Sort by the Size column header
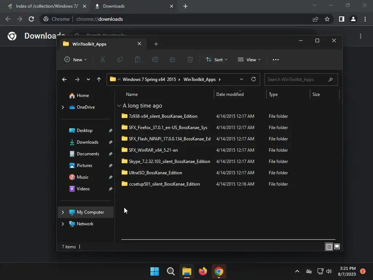 point(316,94)
